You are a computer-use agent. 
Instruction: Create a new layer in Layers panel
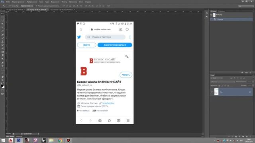(x=247, y=137)
